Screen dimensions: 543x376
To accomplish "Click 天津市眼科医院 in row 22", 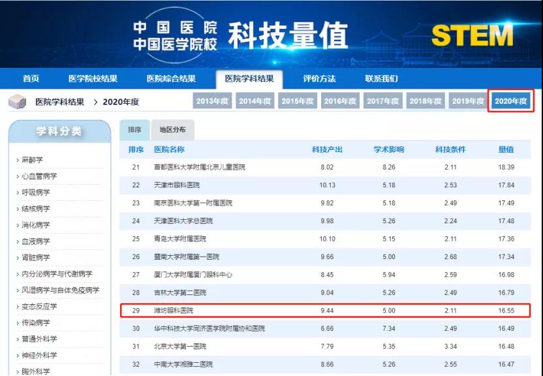I will click(177, 185).
